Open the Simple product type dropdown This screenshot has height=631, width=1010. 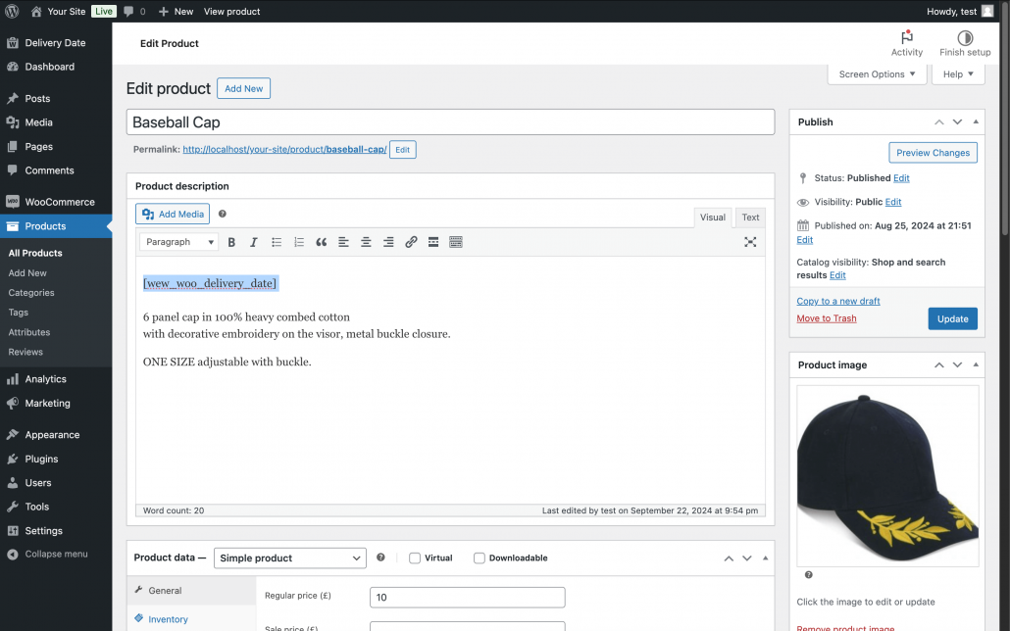click(x=289, y=558)
